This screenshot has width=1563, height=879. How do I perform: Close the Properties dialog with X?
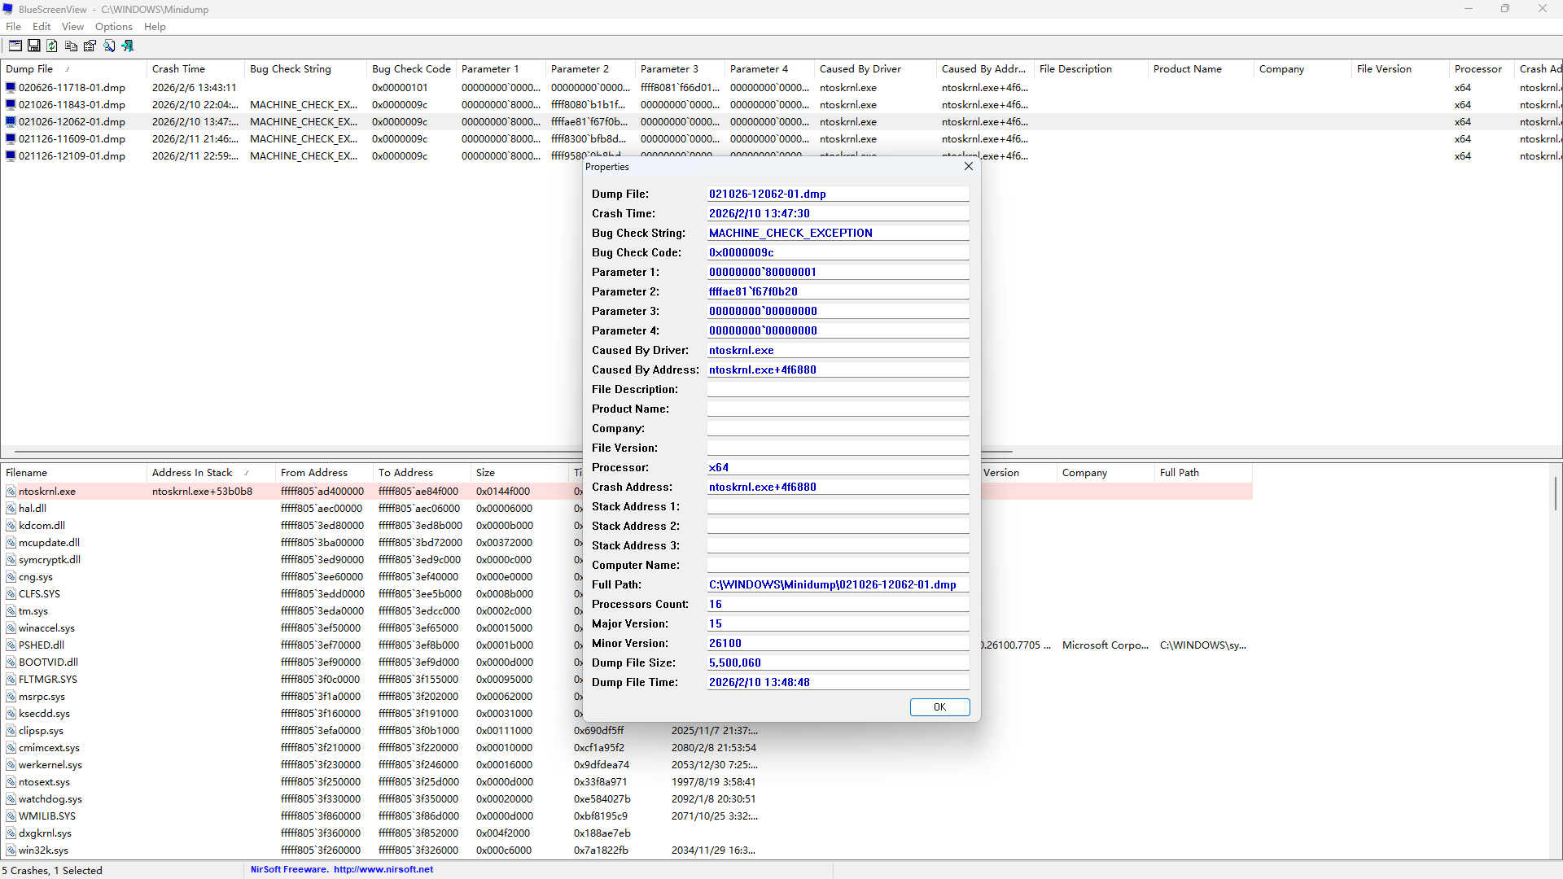(968, 166)
